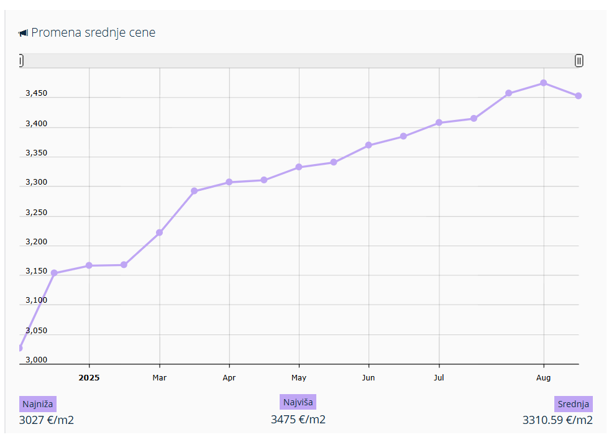609x437 pixels.
Task: Click the data point above Apr
Action: (229, 182)
